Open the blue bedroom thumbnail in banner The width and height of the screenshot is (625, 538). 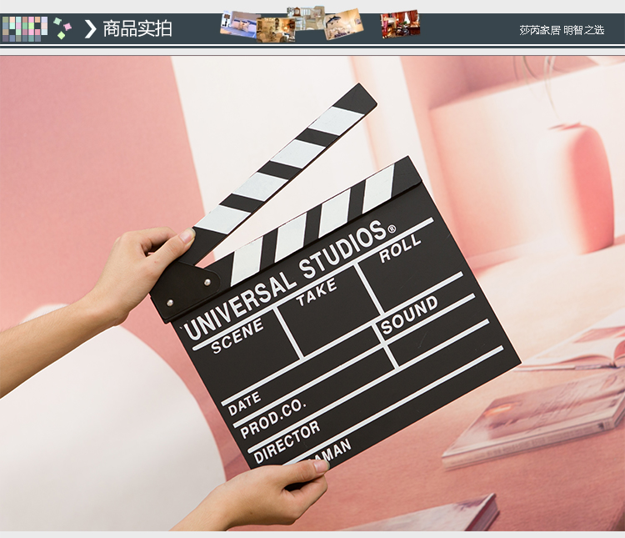tap(239, 23)
